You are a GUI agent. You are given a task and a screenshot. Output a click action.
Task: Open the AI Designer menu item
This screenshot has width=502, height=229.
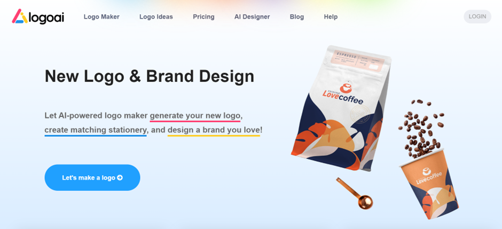[x=252, y=17]
